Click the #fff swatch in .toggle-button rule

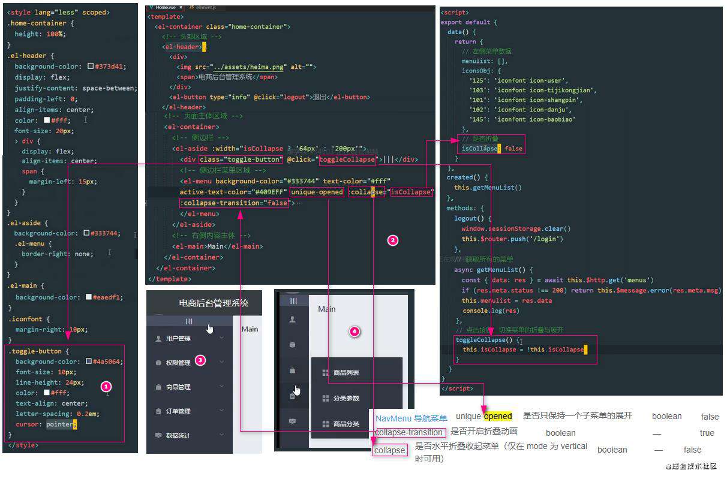click(46, 393)
